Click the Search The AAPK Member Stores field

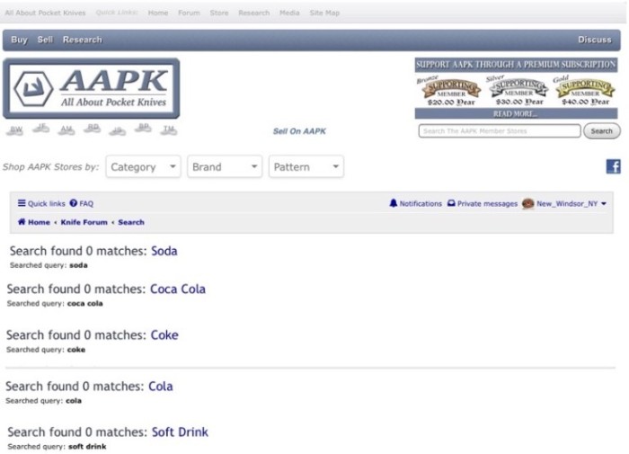(500, 131)
